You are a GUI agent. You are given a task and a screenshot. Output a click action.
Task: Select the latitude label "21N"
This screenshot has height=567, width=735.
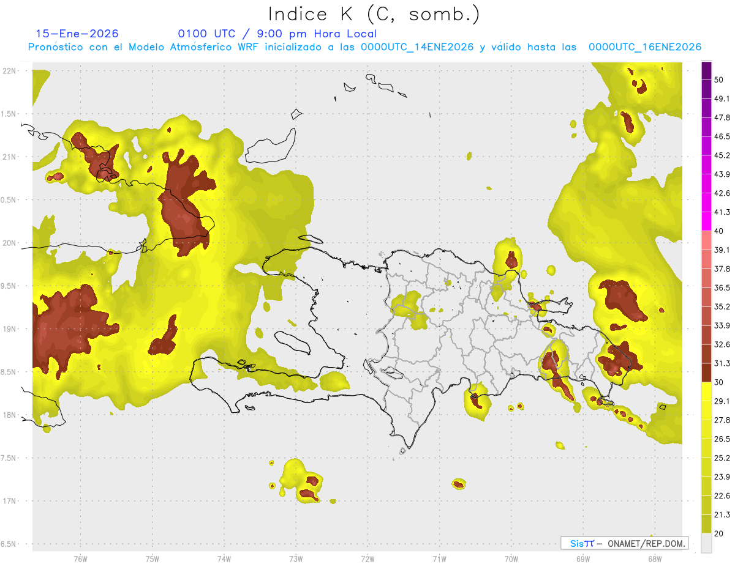[x=9, y=157]
